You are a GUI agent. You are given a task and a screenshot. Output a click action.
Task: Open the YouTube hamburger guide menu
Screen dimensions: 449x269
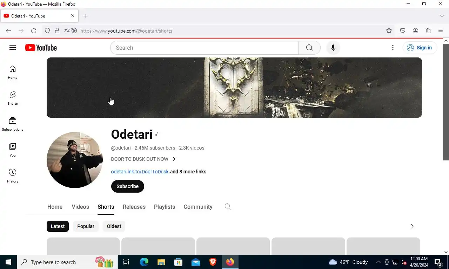[x=13, y=48]
